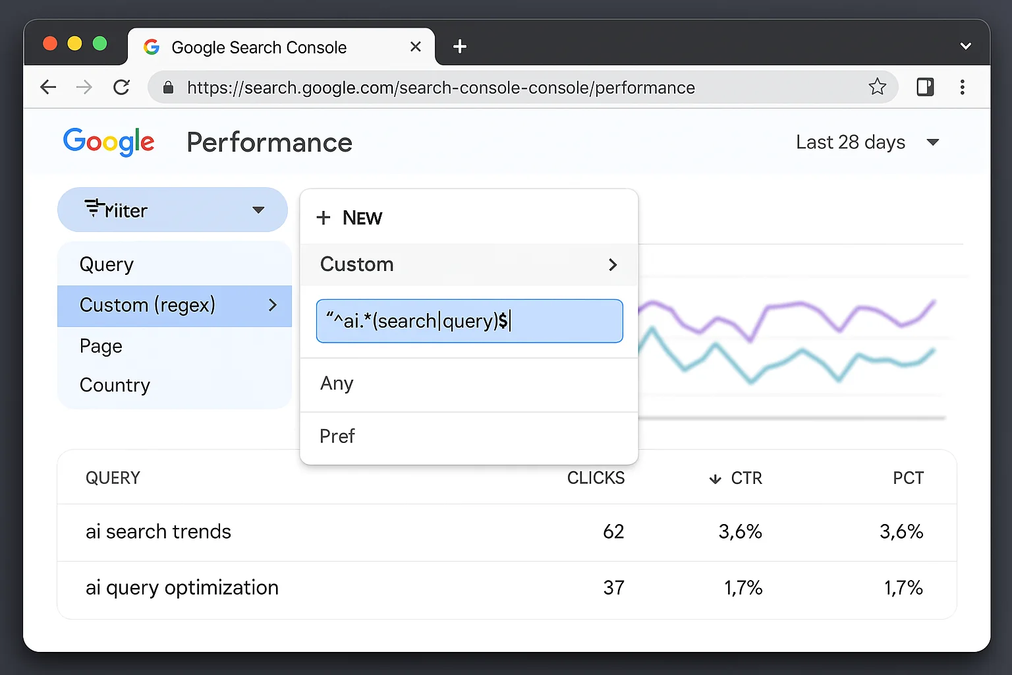Click the Google logo in the header
The image size is (1012, 675).
[108, 142]
